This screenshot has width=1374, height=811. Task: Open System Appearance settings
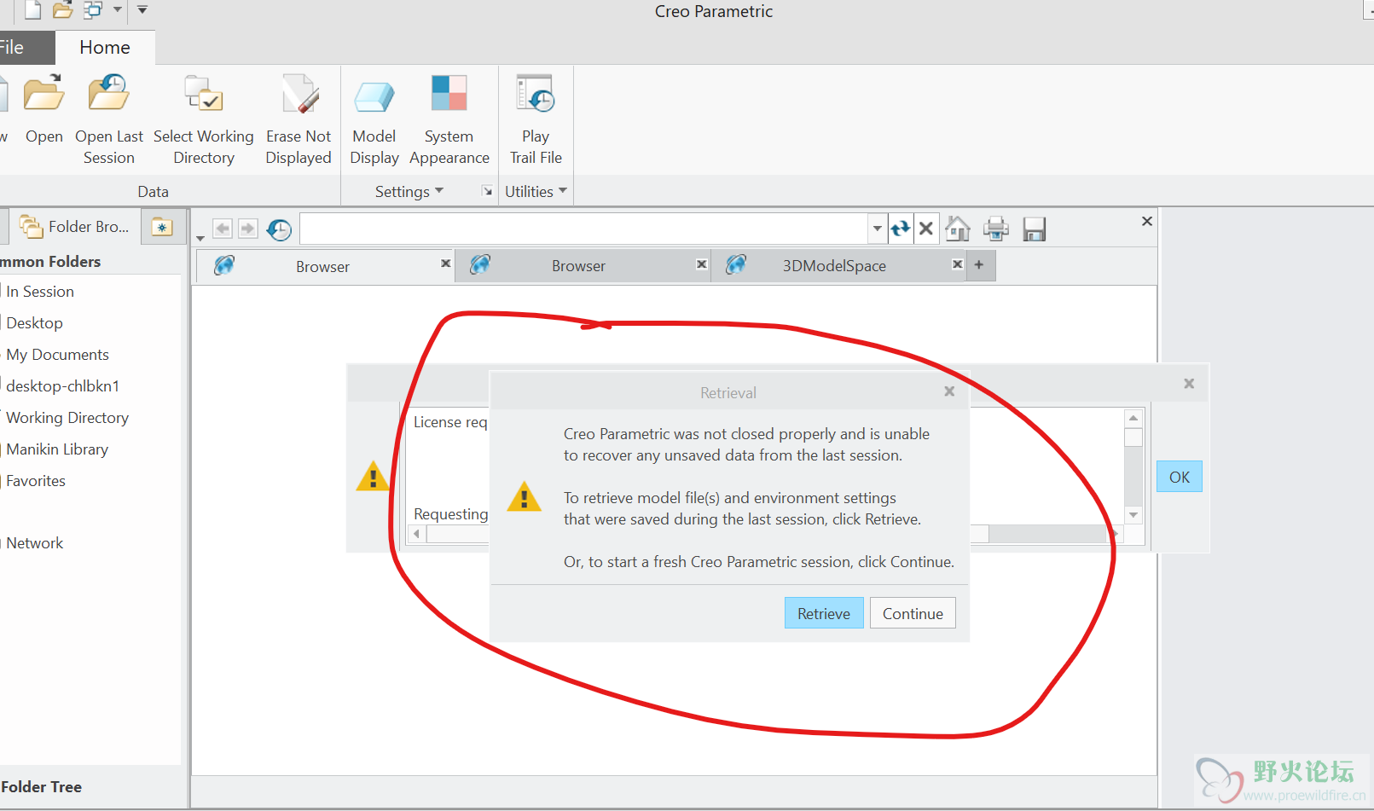pyautogui.click(x=449, y=119)
